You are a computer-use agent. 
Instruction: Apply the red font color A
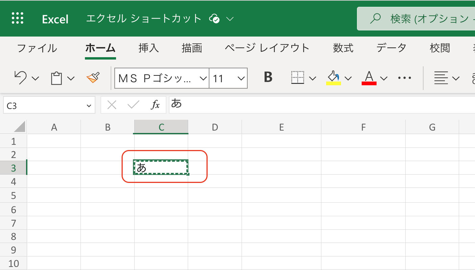click(x=369, y=78)
